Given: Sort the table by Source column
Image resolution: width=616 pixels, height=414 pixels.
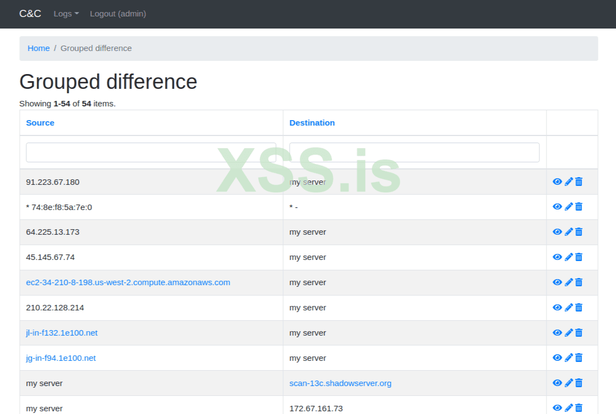Looking at the screenshot, I should tap(40, 123).
